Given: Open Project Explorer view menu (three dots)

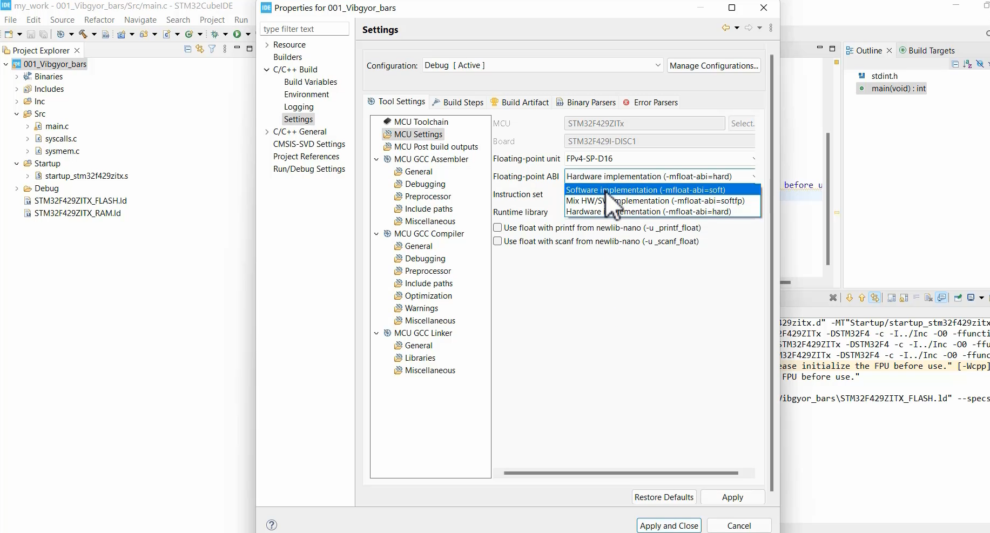Looking at the screenshot, I should click(x=225, y=49).
